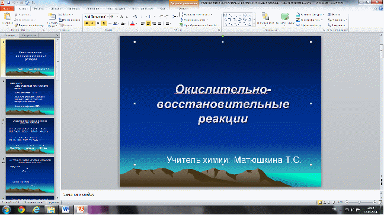Click the Cut command icon
The width and height of the screenshot is (384, 215).
tap(16, 15)
